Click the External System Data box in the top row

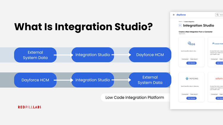[x=35, y=55]
